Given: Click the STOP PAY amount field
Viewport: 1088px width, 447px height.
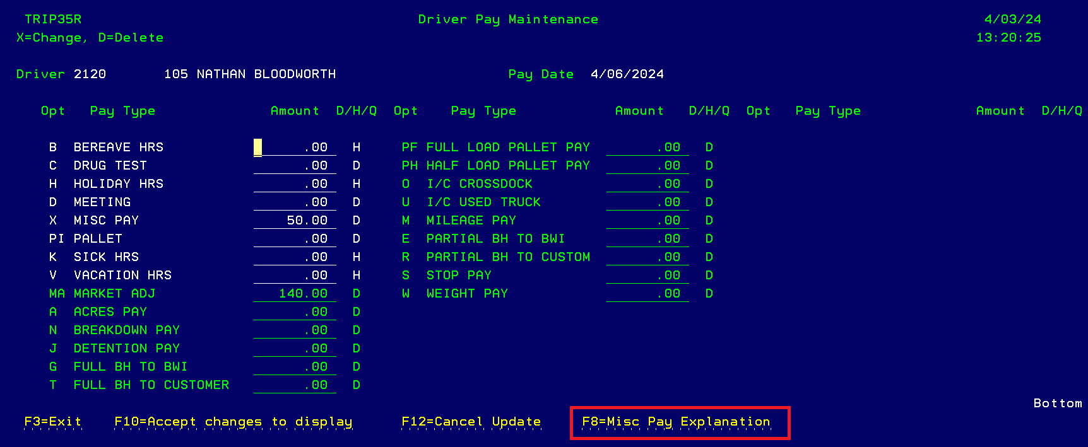Looking at the screenshot, I should (x=647, y=276).
